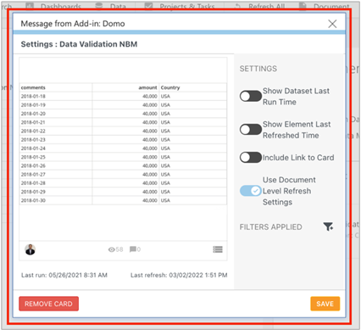This screenshot has width=361, height=330.
Task: Click the Settings : Data Validation NBM title
Action: [79, 44]
